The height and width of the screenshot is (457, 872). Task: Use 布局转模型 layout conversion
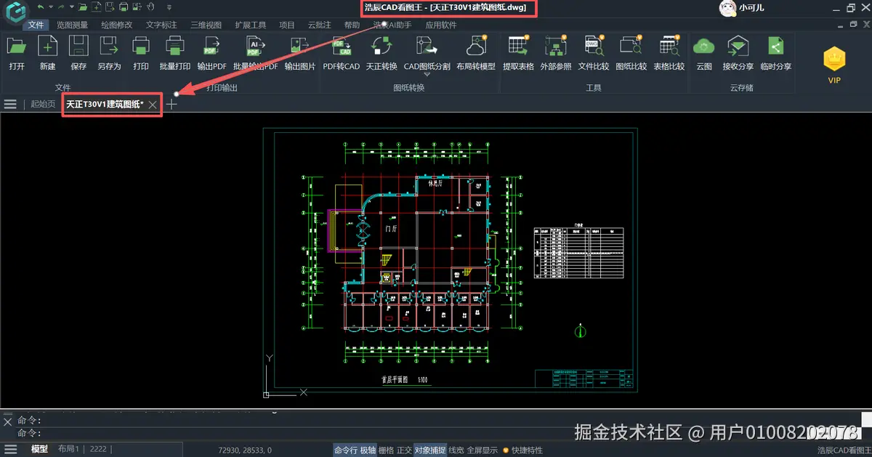pos(476,53)
